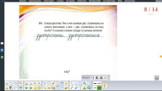Click the circular U refresh icon
Image resolution: width=162 pixels, height=91 pixels.
89,88
